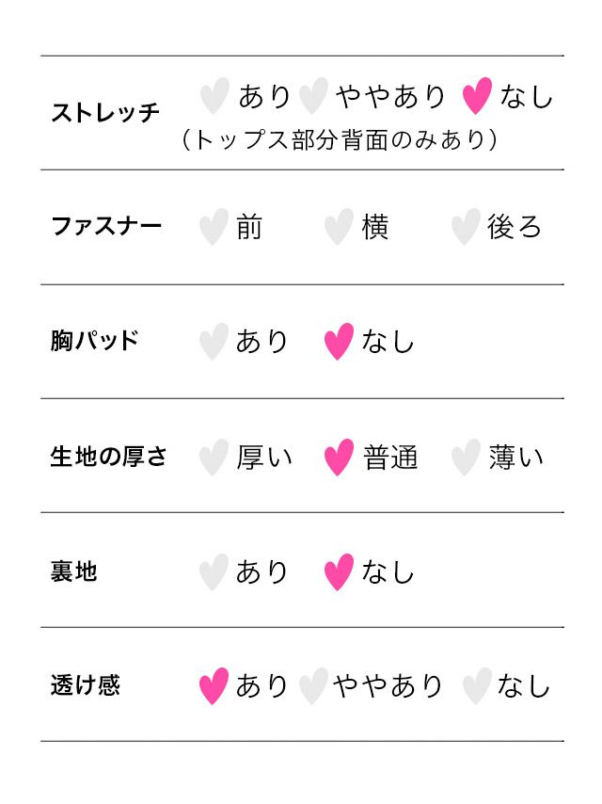
Task: Click the gray heart for 透け感 なし
Action: pyautogui.click(x=477, y=686)
